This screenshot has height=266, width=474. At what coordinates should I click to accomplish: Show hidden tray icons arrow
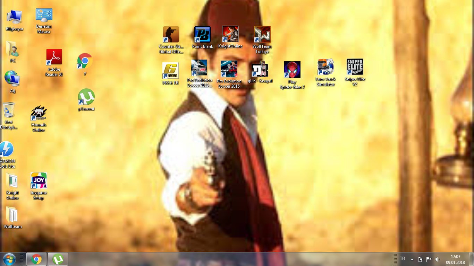[x=412, y=259]
